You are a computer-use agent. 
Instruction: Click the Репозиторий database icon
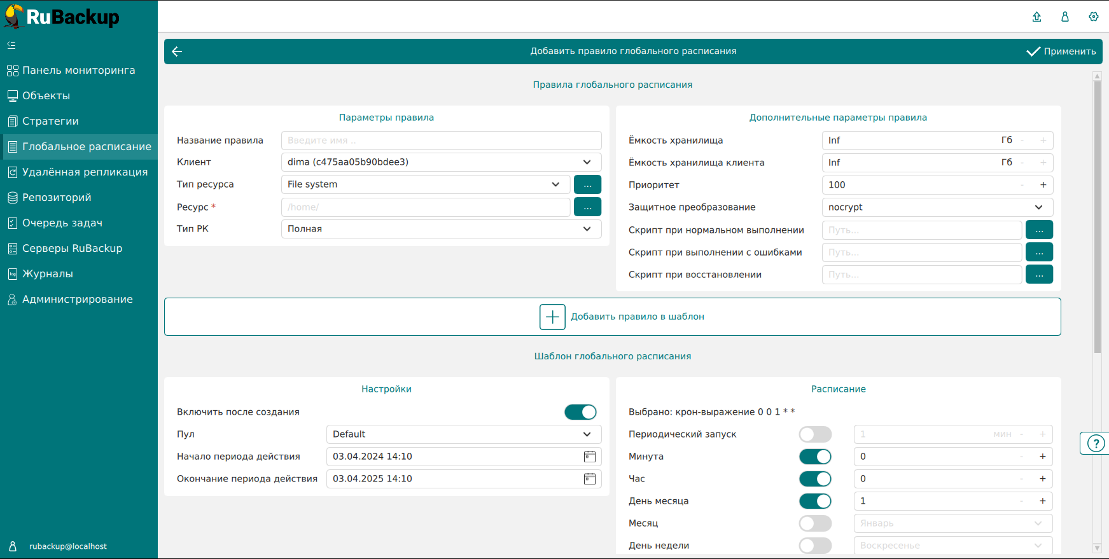[x=12, y=197]
